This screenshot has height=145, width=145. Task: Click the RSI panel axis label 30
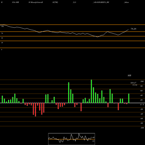(2, 43)
